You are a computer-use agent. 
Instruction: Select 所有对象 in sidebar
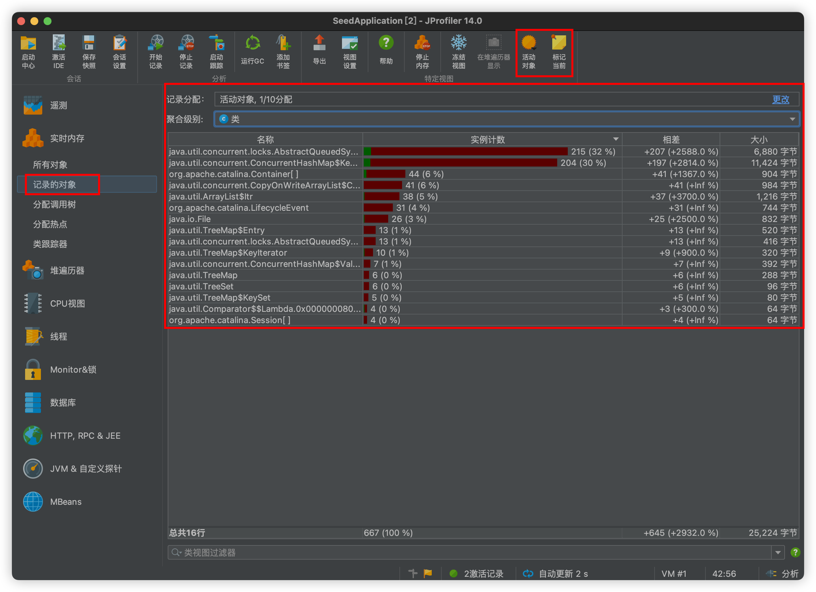[x=50, y=165]
